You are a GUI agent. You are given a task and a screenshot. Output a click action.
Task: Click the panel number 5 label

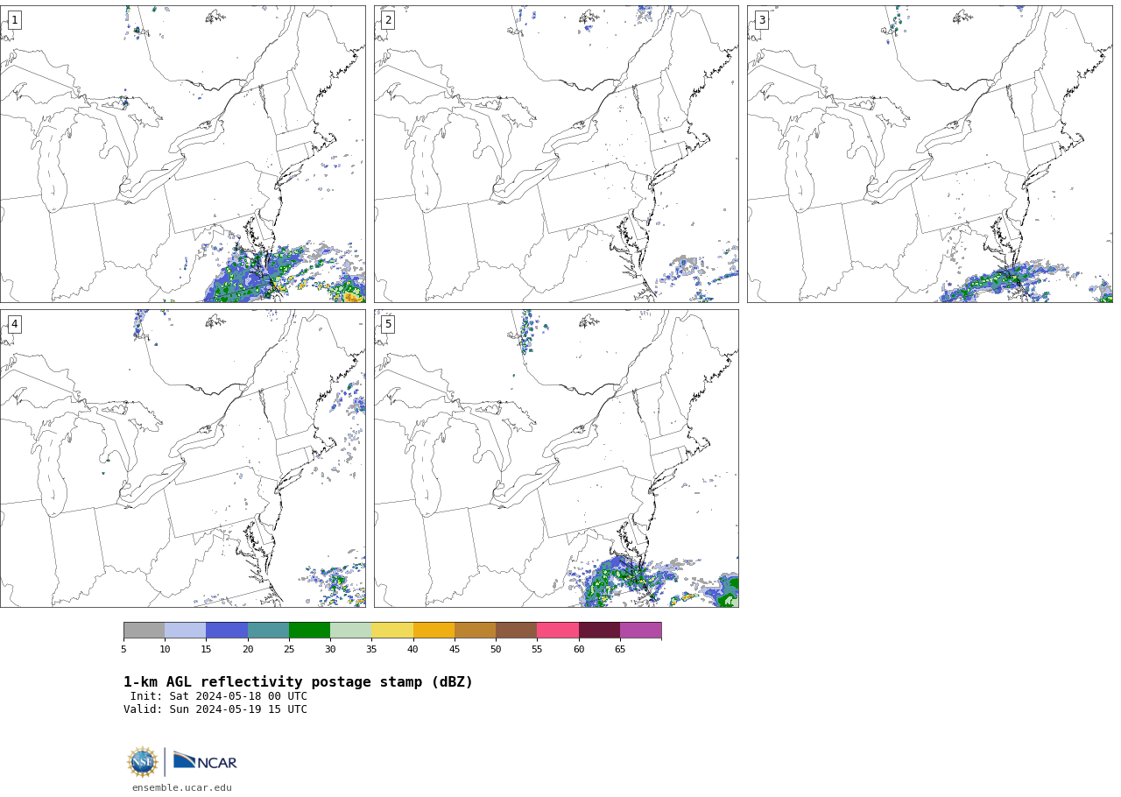point(388,324)
